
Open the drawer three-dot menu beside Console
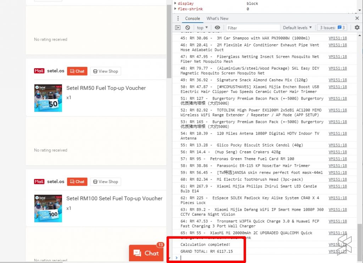tap(178, 19)
